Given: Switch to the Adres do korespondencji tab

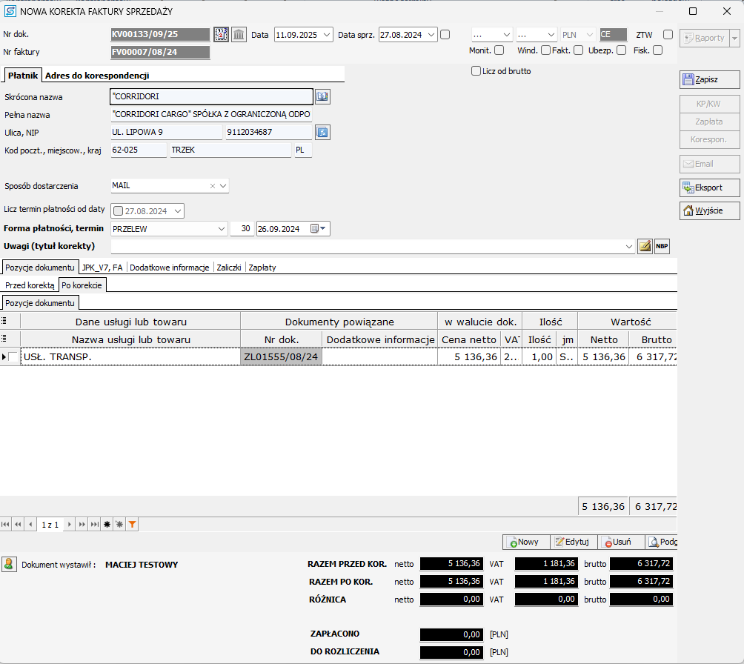Looking at the screenshot, I should point(97,76).
